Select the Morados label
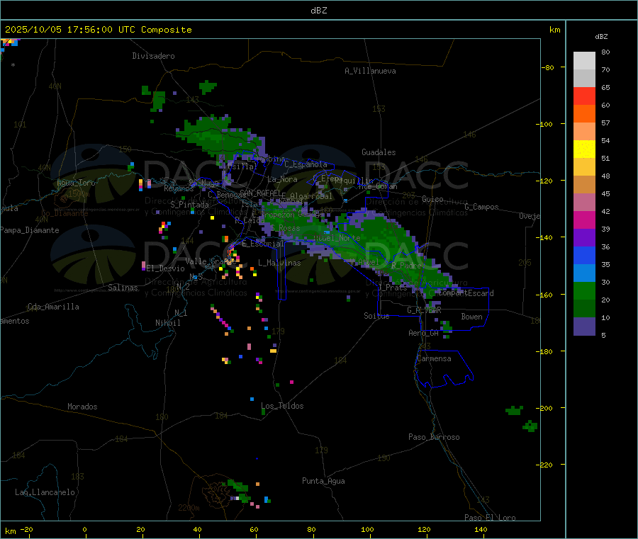The width and height of the screenshot is (638, 539). [x=82, y=407]
